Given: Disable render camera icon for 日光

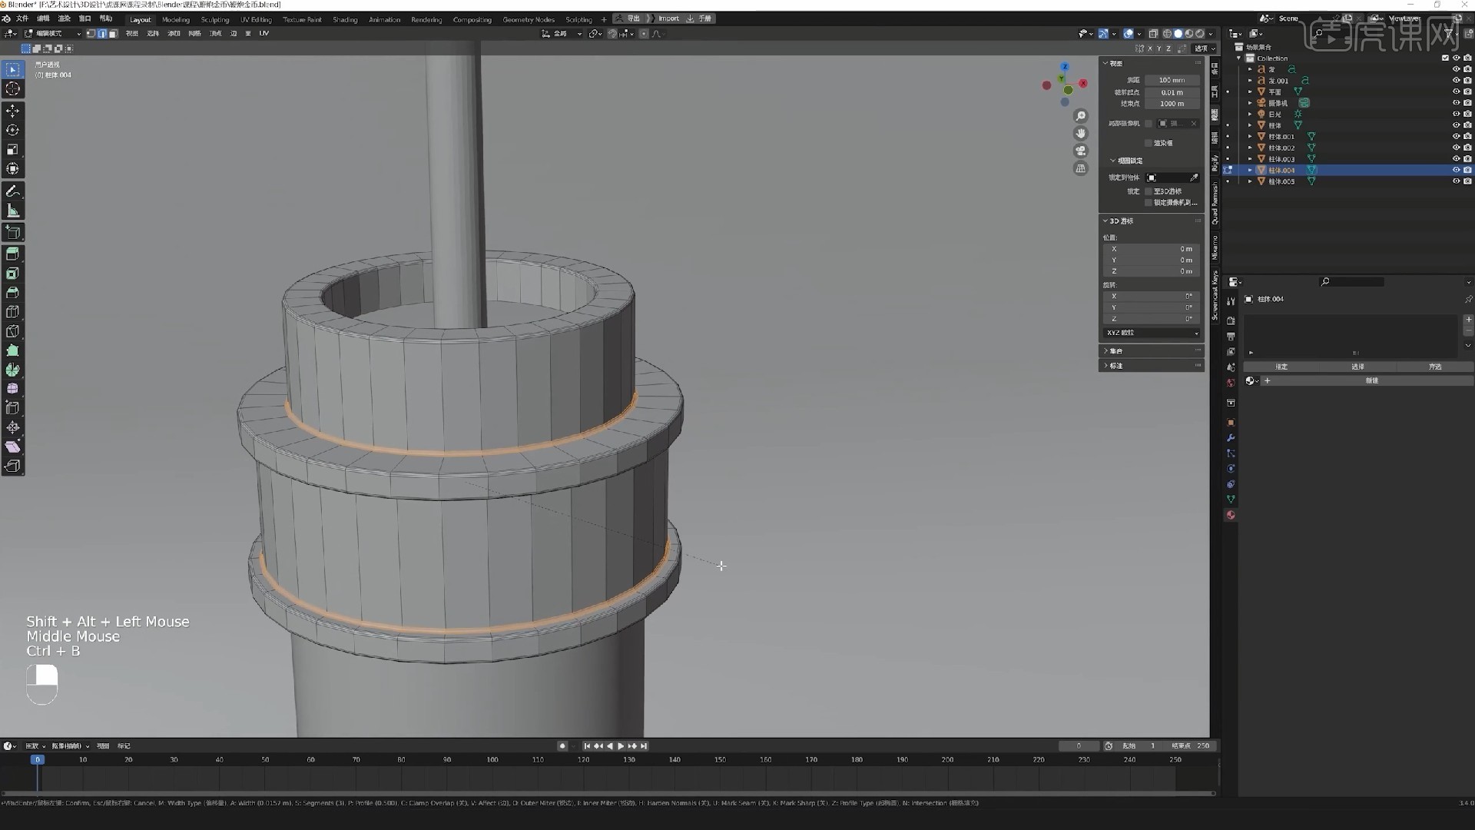Looking at the screenshot, I should pyautogui.click(x=1467, y=115).
